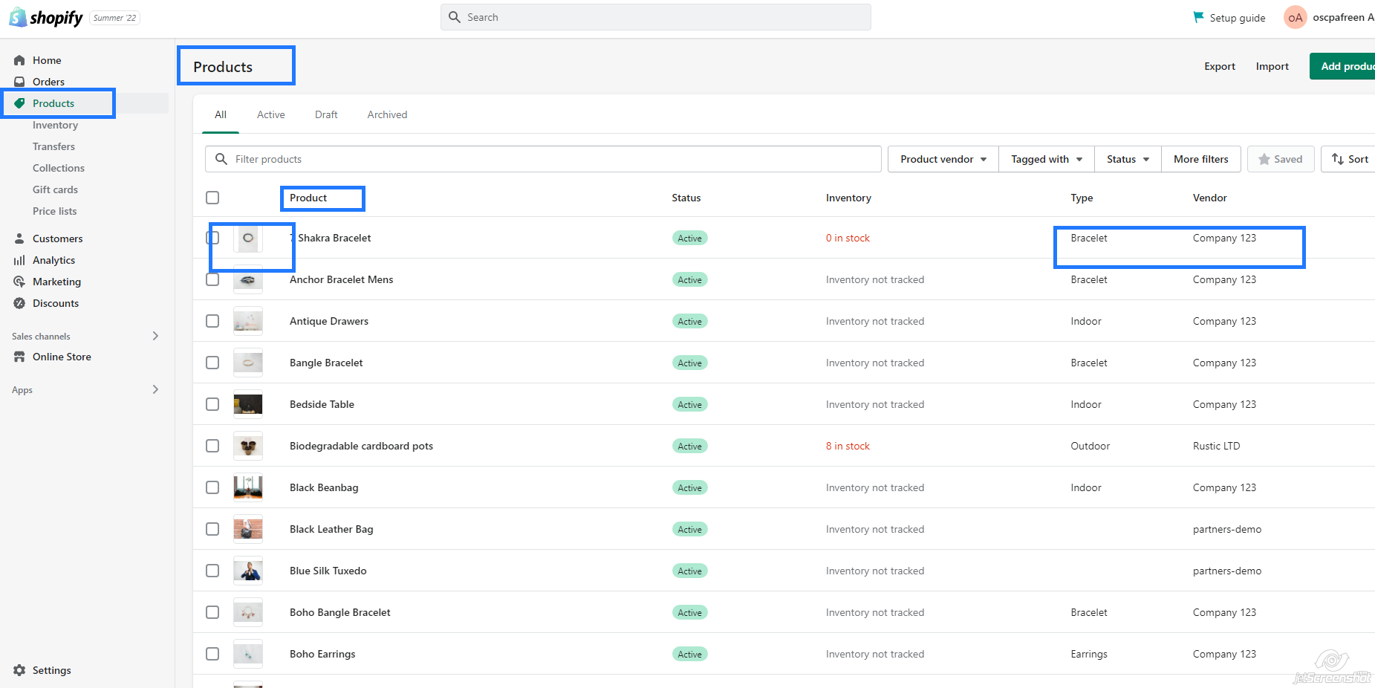Viewport: 1375px width, 688px height.
Task: Switch to the Archived tab
Action: (x=387, y=114)
